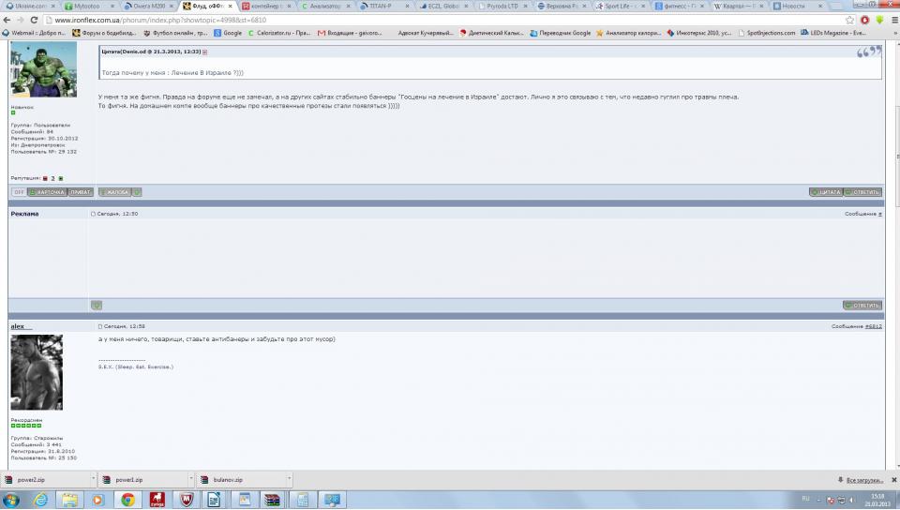Click the ЖАЛОБА complaint button

point(114,192)
